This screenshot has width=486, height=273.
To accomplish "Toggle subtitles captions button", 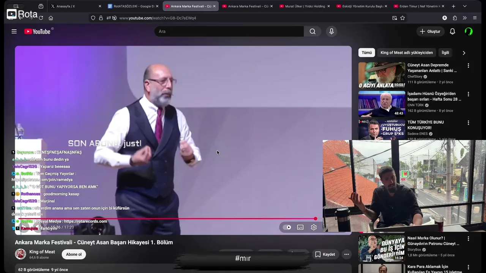I will [x=300, y=227].
